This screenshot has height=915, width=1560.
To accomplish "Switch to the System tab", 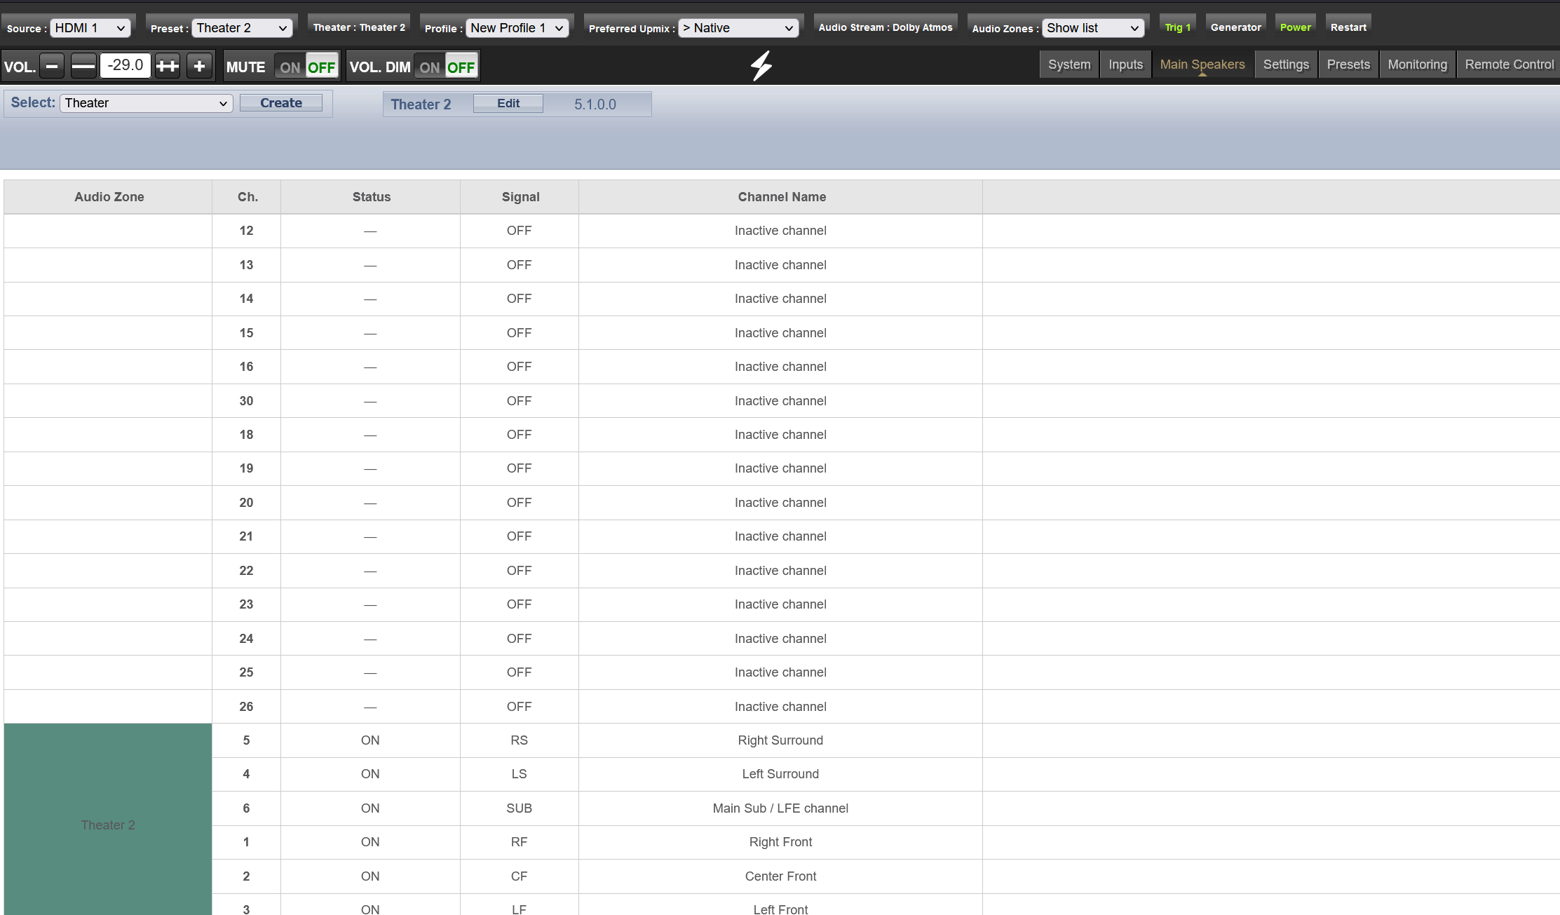I will pyautogui.click(x=1069, y=65).
